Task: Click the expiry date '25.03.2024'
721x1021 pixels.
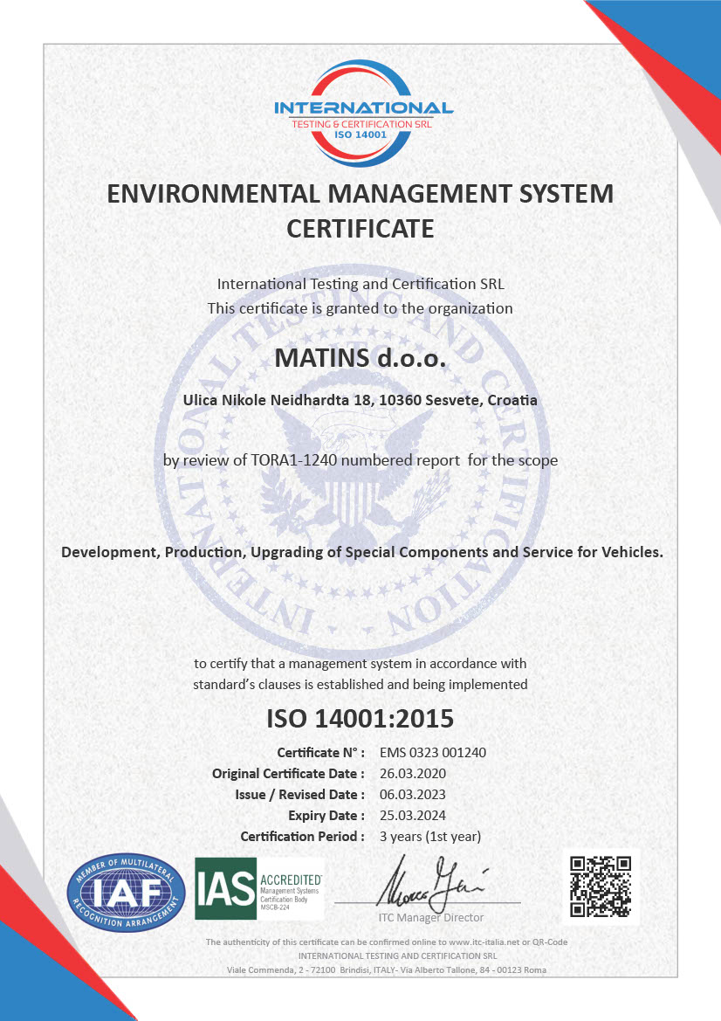Action: click(x=413, y=815)
